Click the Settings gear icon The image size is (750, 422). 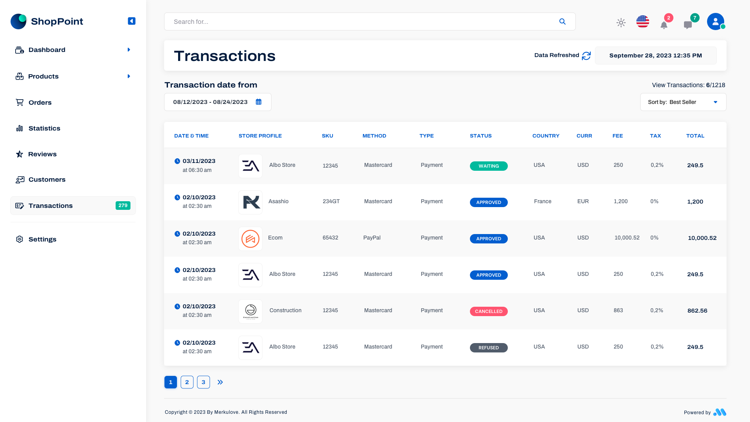20,239
